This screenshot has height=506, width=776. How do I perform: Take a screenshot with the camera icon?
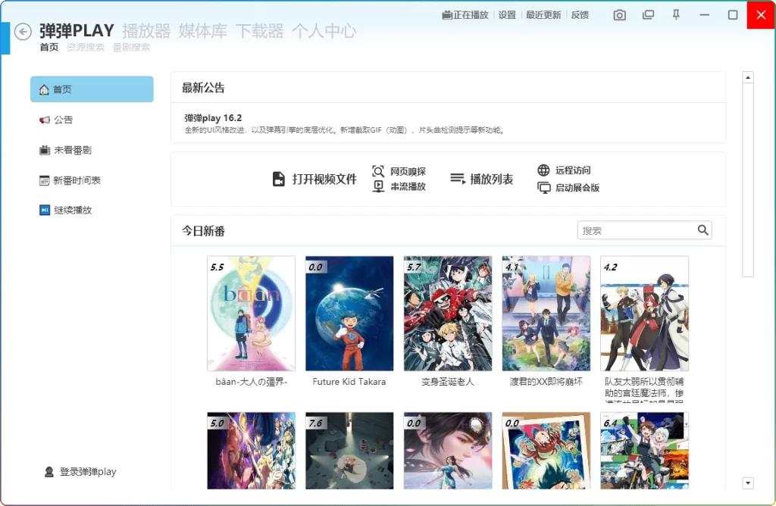[619, 14]
